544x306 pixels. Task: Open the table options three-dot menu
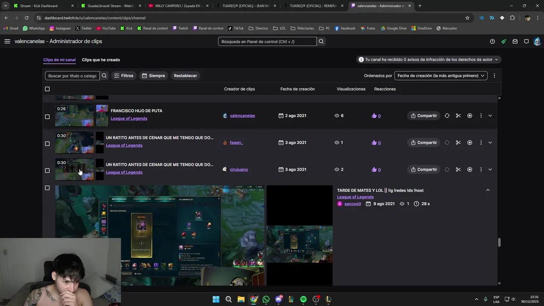pos(494,76)
